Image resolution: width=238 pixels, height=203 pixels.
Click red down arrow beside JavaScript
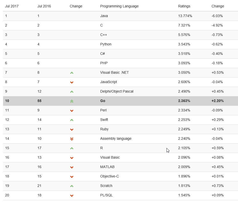[x=72, y=82]
